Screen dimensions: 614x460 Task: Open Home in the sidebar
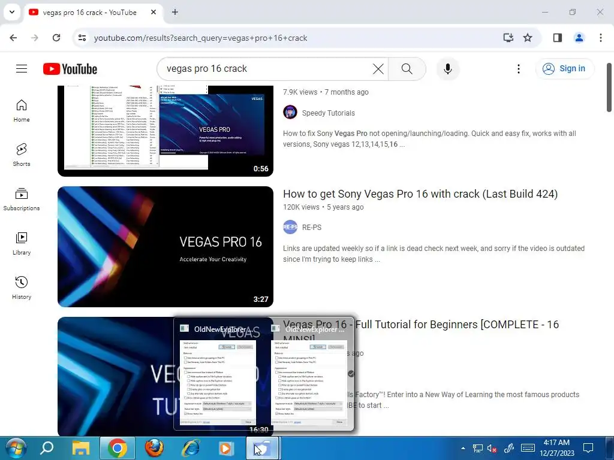point(22,111)
